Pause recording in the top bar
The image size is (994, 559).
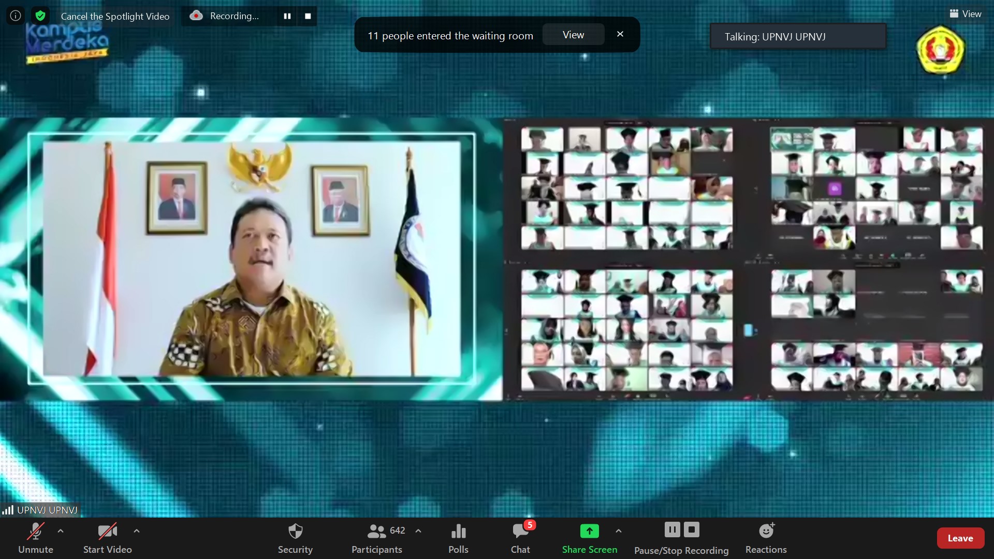tap(287, 16)
